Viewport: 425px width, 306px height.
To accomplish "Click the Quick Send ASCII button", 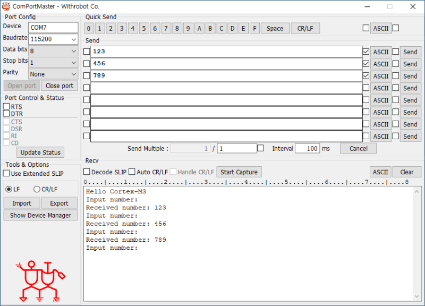I will 381,29.
